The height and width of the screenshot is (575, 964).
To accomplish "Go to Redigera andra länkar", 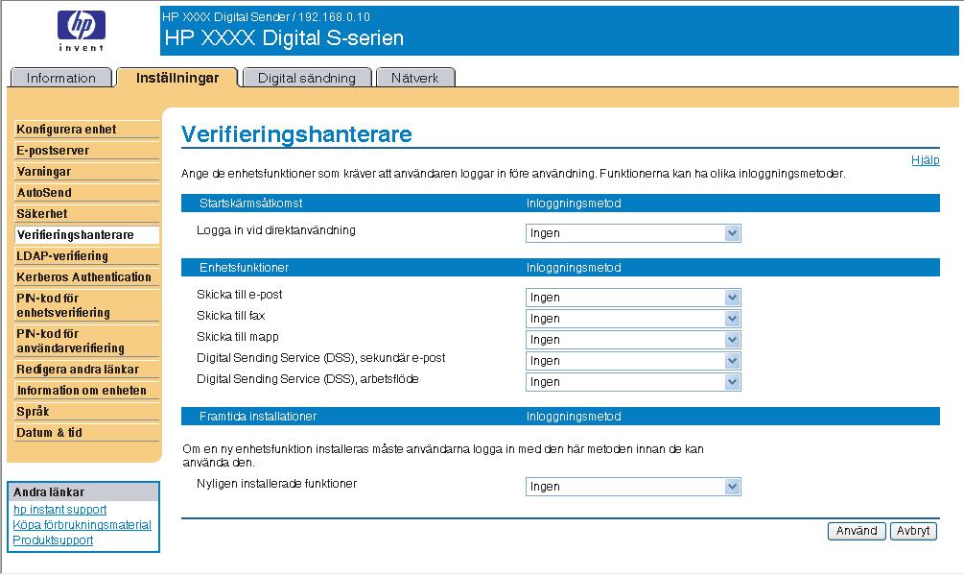I will [86, 369].
